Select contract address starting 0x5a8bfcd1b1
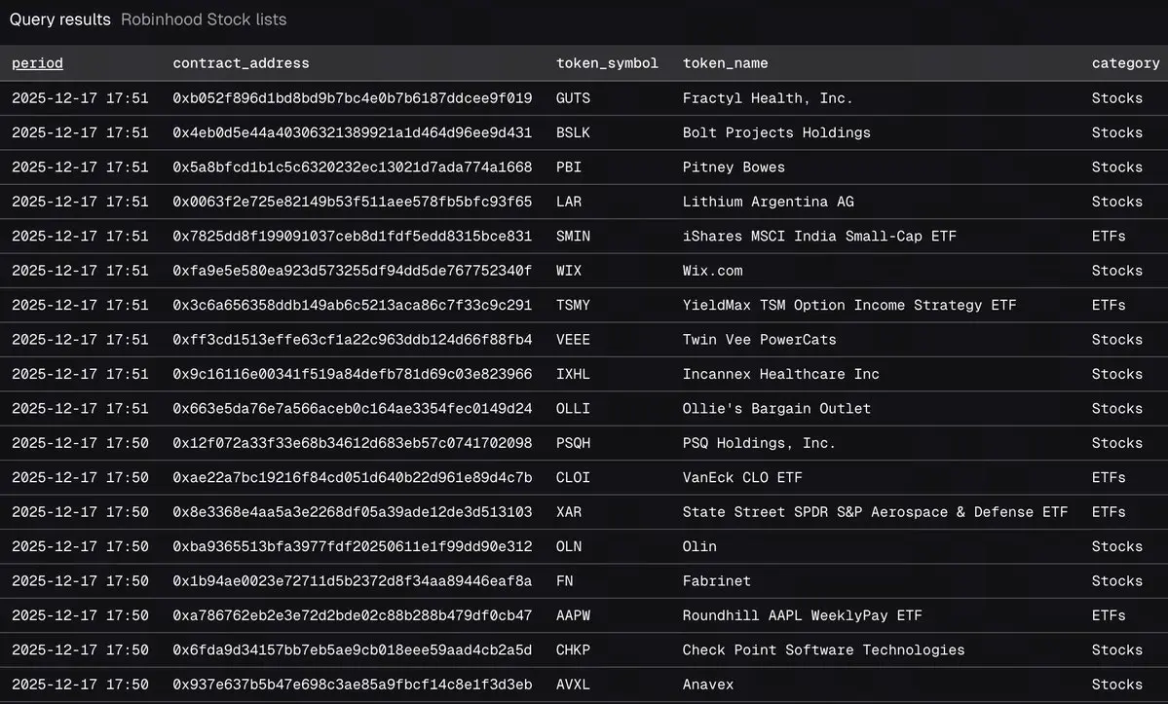This screenshot has height=704, width=1168. pyautogui.click(x=353, y=167)
